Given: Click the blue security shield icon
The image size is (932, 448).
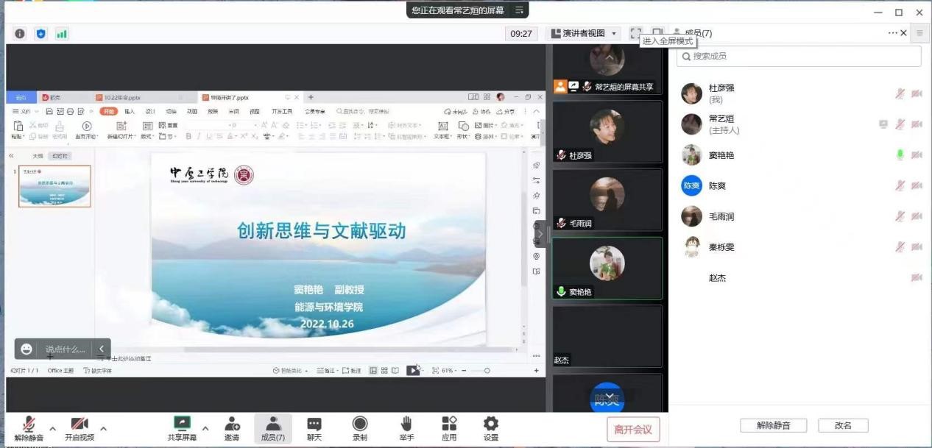Looking at the screenshot, I should point(40,34).
